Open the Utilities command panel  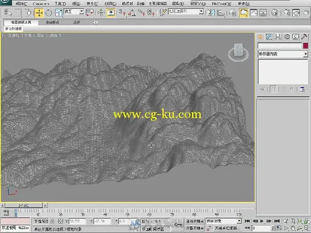tap(304, 37)
